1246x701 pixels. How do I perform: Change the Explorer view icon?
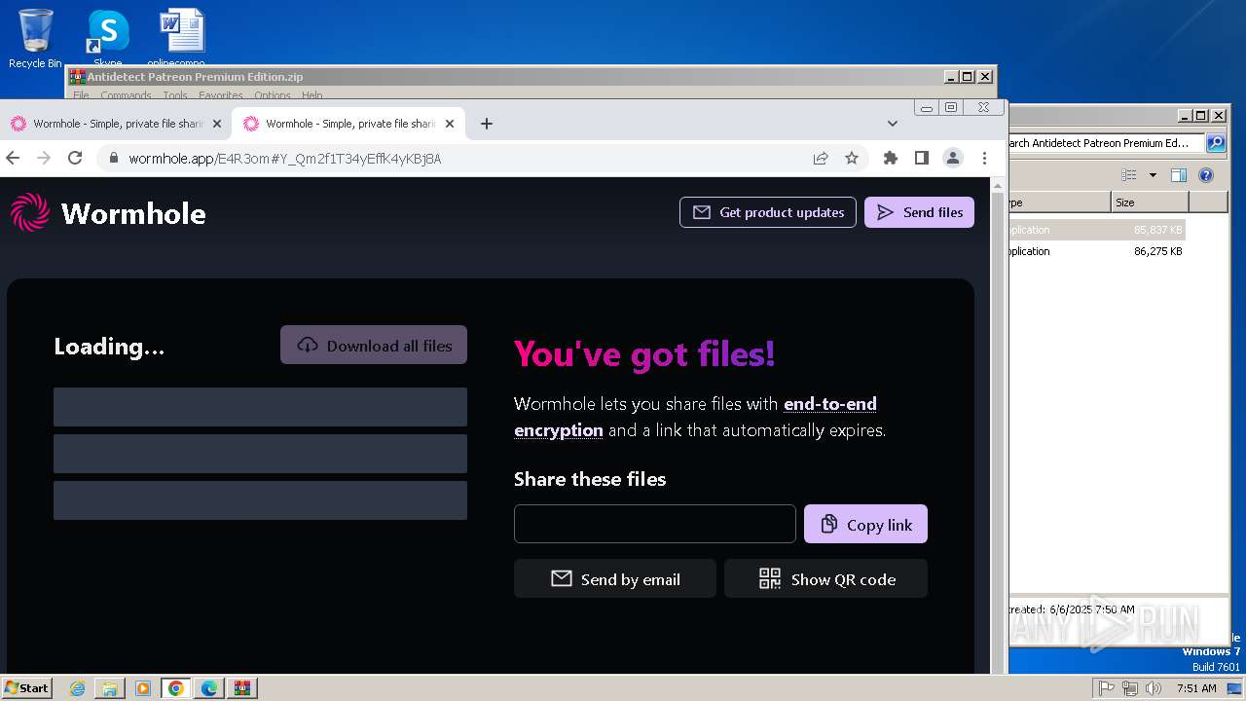[1129, 175]
